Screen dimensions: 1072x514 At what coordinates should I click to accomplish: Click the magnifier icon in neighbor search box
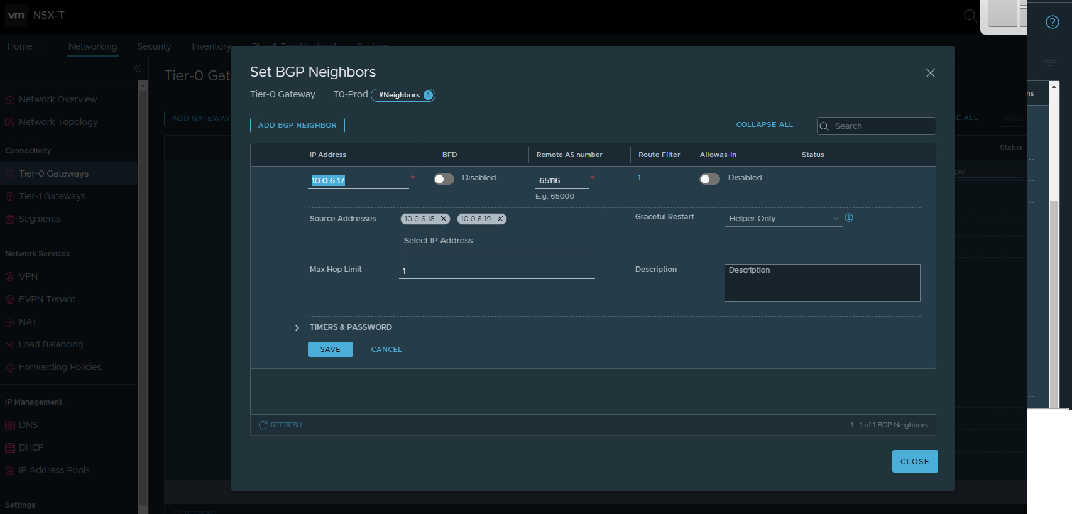824,126
